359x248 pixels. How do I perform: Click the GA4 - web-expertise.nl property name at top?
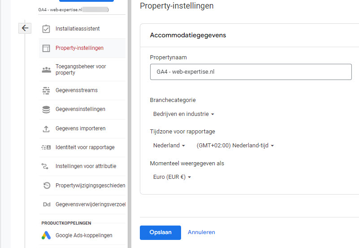tap(60, 9)
